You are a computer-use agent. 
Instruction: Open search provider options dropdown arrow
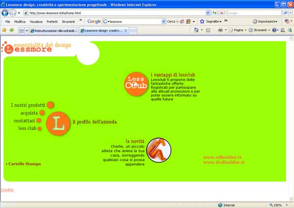tap(291, 13)
